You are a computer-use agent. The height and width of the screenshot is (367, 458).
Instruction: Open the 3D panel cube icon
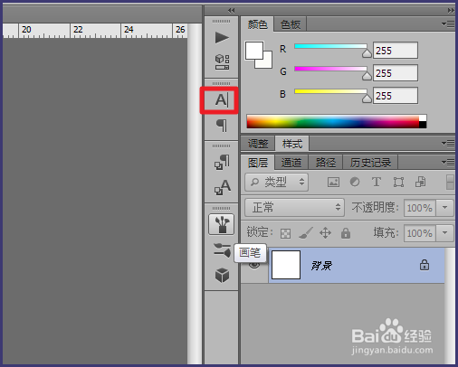pos(222,275)
